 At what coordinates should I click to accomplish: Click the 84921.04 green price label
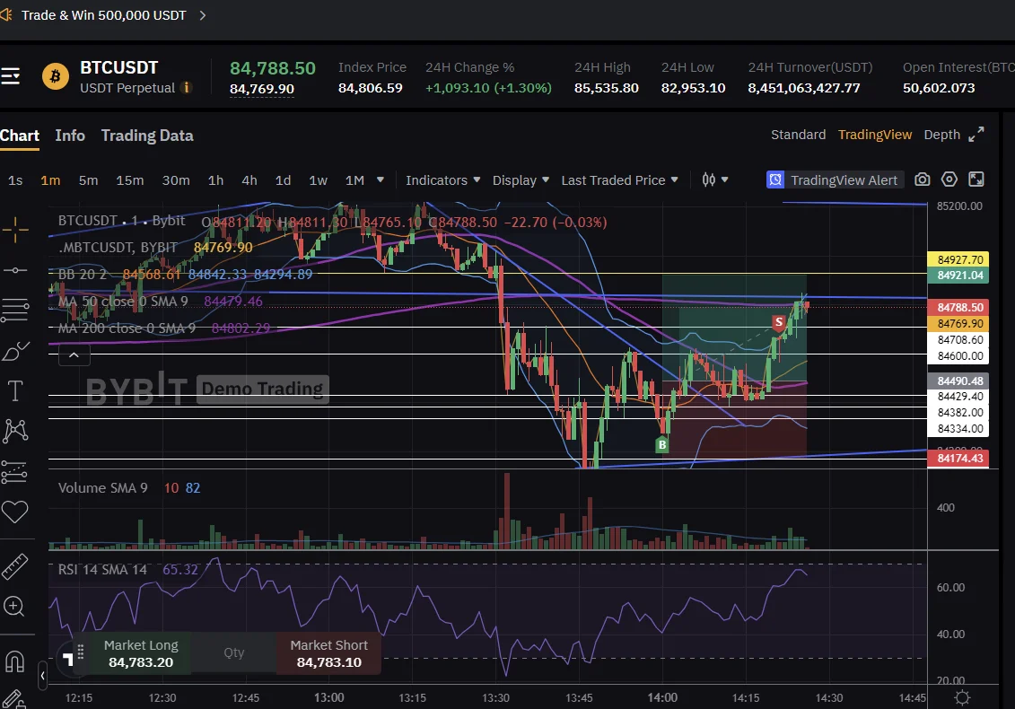(958, 276)
